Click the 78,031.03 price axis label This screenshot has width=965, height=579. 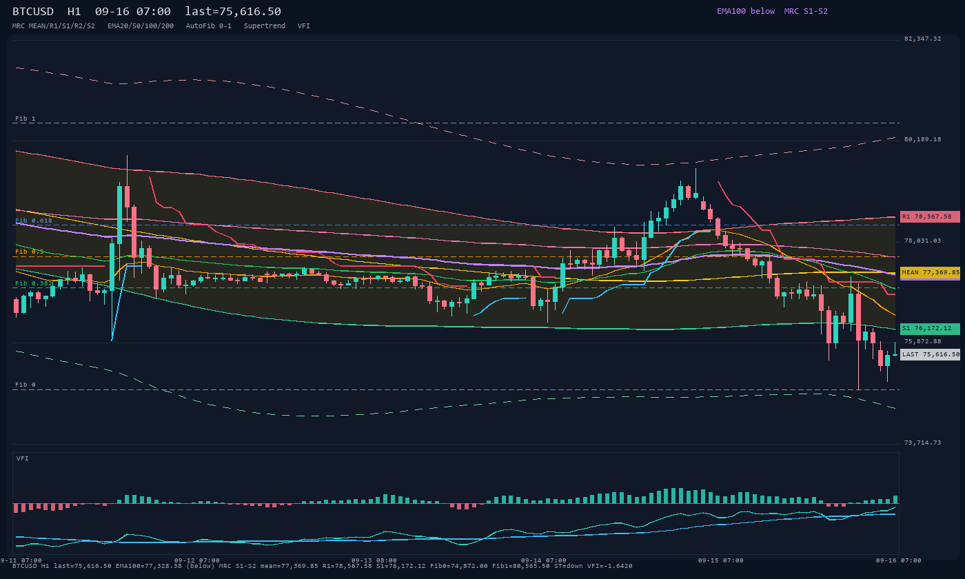(922, 241)
